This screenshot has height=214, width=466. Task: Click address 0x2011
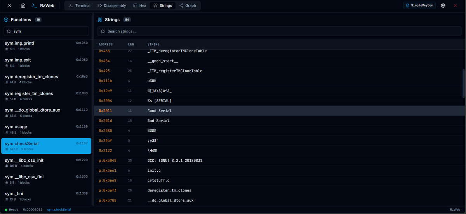point(105,110)
